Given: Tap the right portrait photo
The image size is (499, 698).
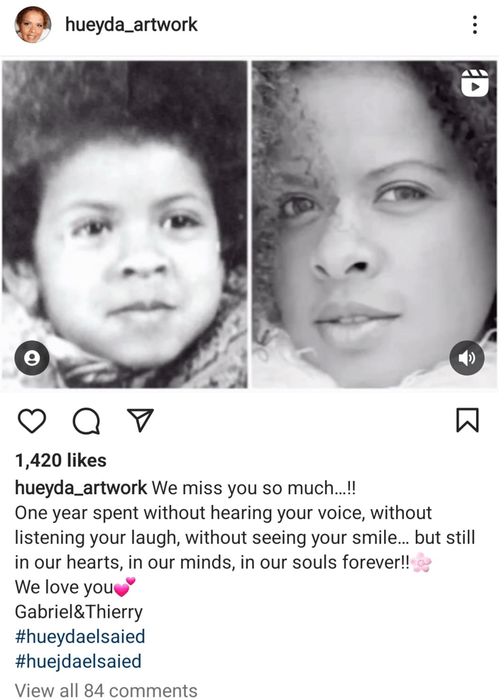Looking at the screenshot, I should point(374,224).
